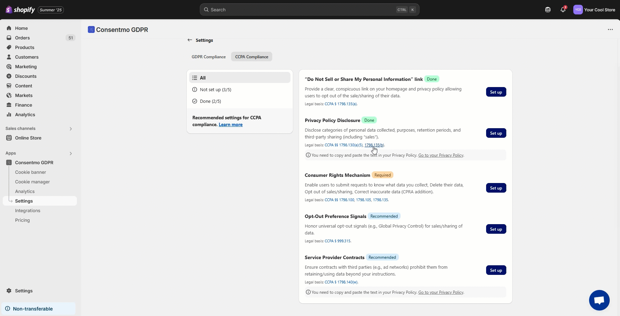The image size is (620, 316).
Task: Open the Your Cool Store account menu
Action: point(594,10)
